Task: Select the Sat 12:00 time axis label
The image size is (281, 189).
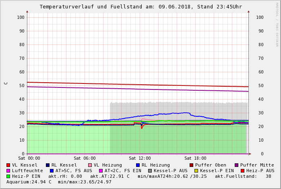Action: [140, 159]
